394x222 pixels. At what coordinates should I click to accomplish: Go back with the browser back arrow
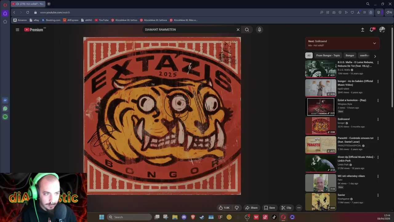[x=14, y=12]
